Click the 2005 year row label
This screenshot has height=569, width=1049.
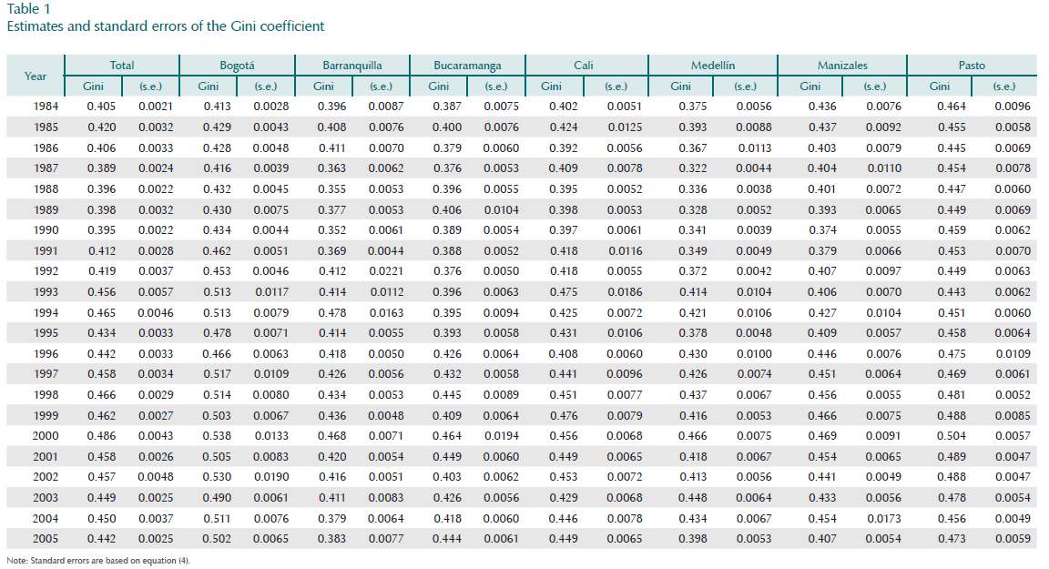46,539
